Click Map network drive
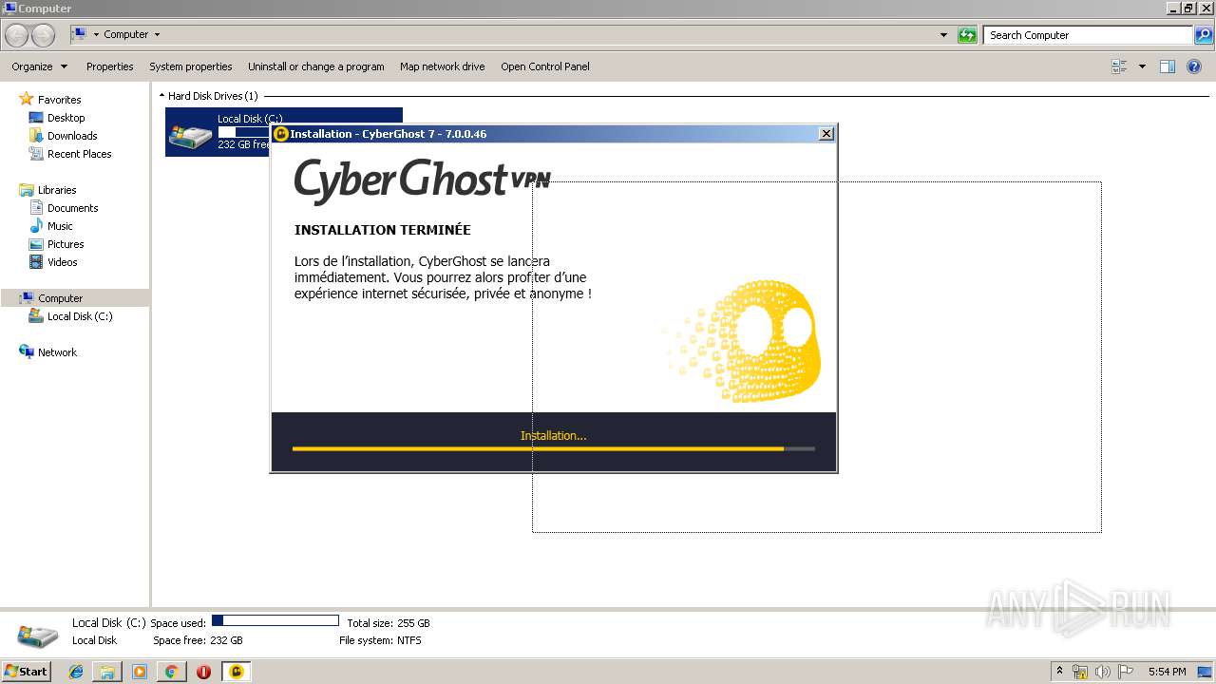Image resolution: width=1216 pixels, height=684 pixels. 442,66
